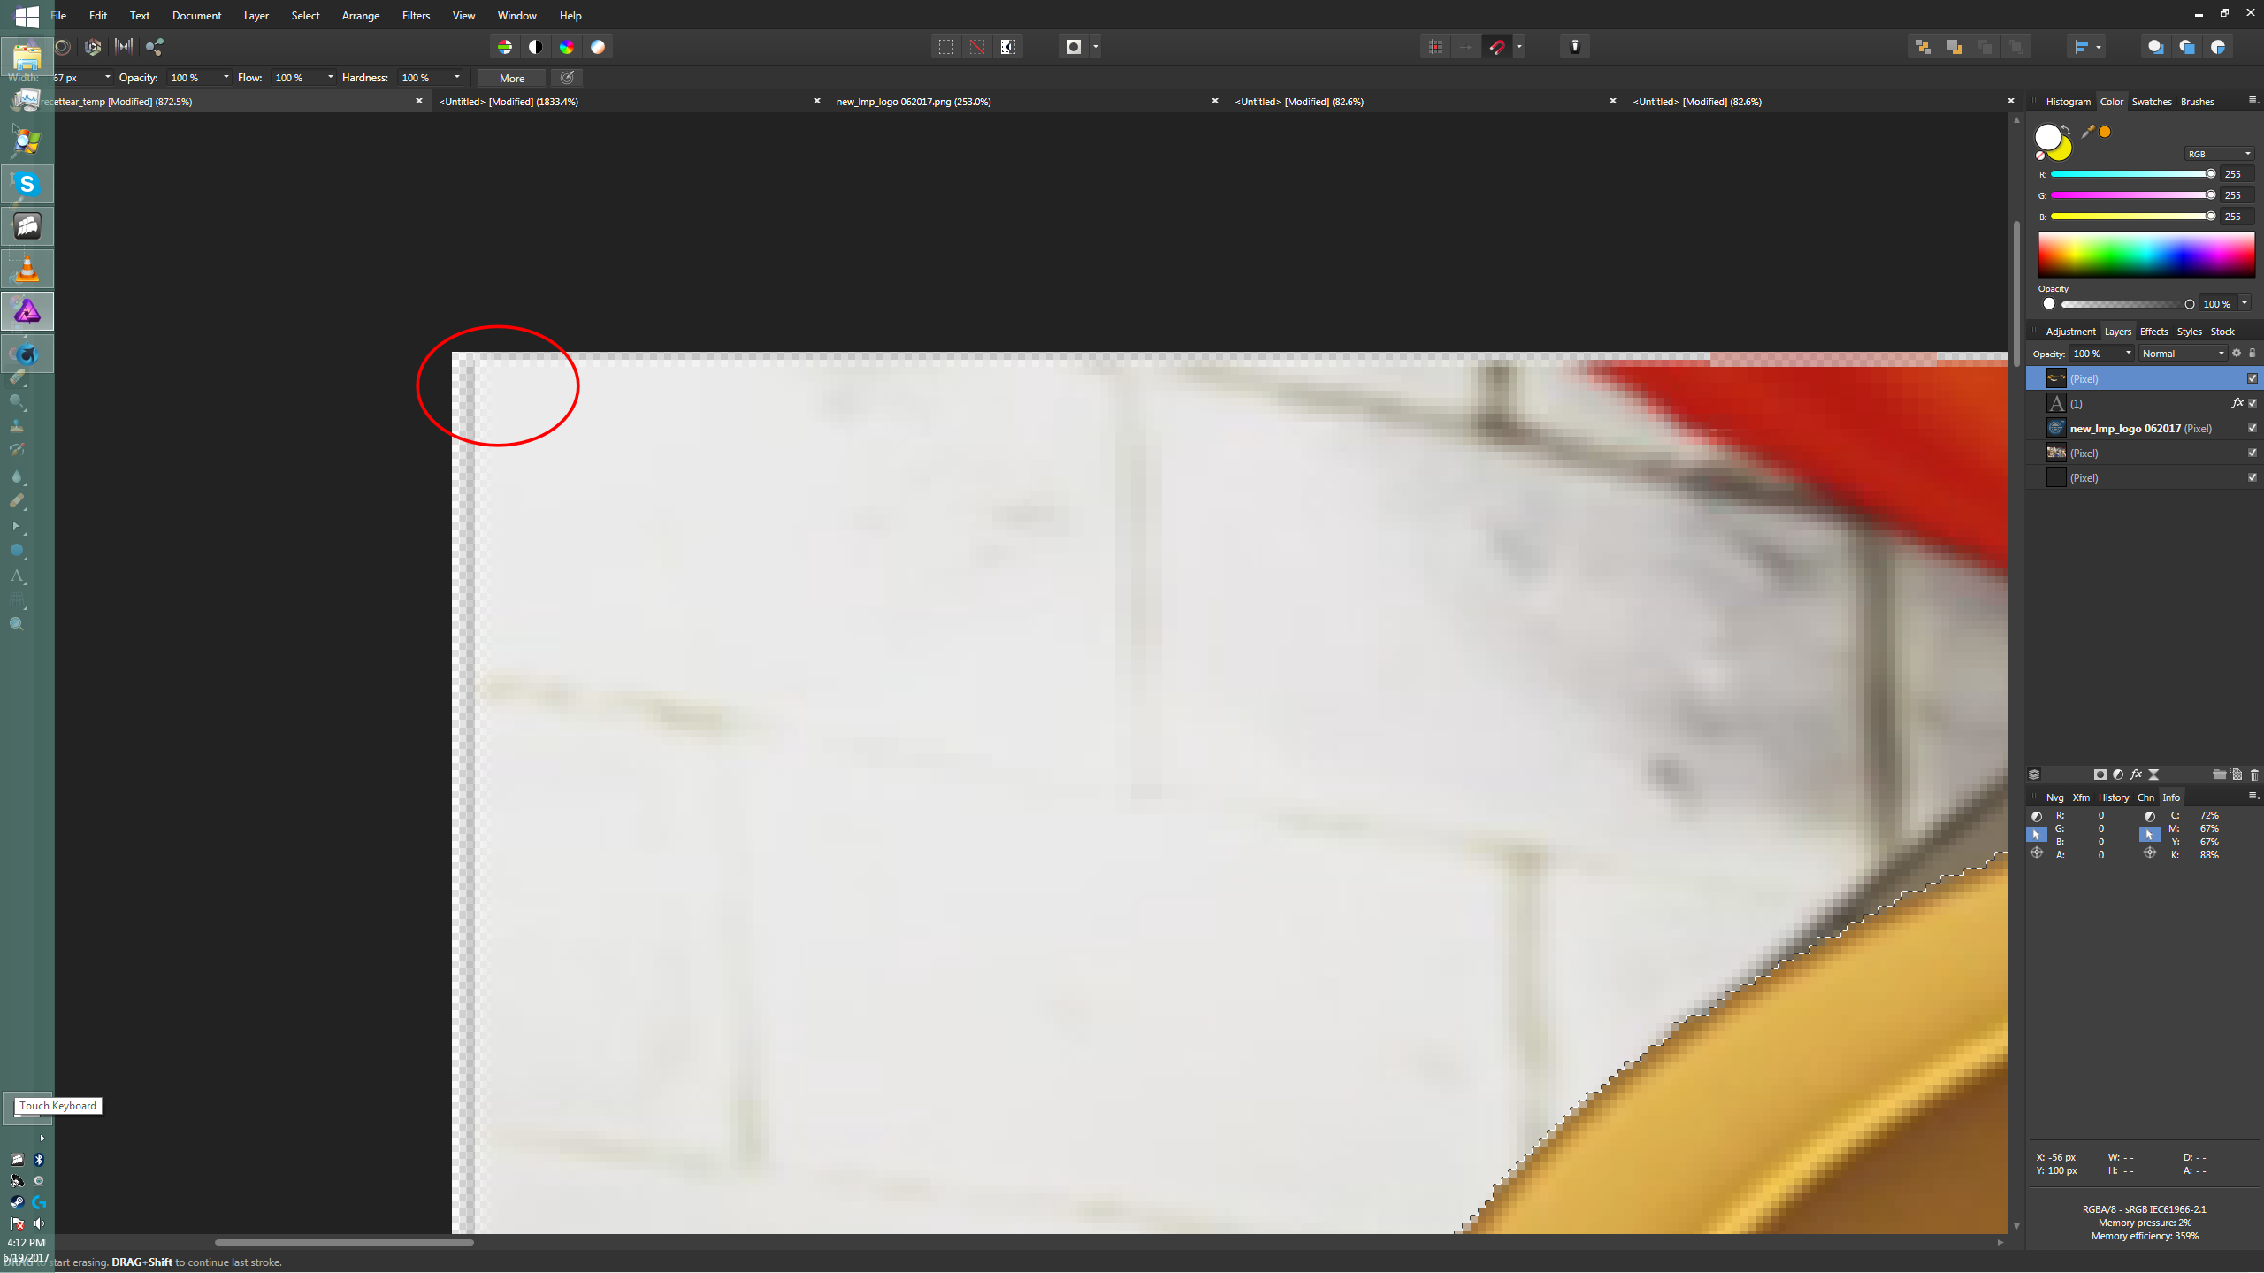Switch to the new_lmp_logo 062017.png document tab
The width and height of the screenshot is (2264, 1273).
point(914,102)
